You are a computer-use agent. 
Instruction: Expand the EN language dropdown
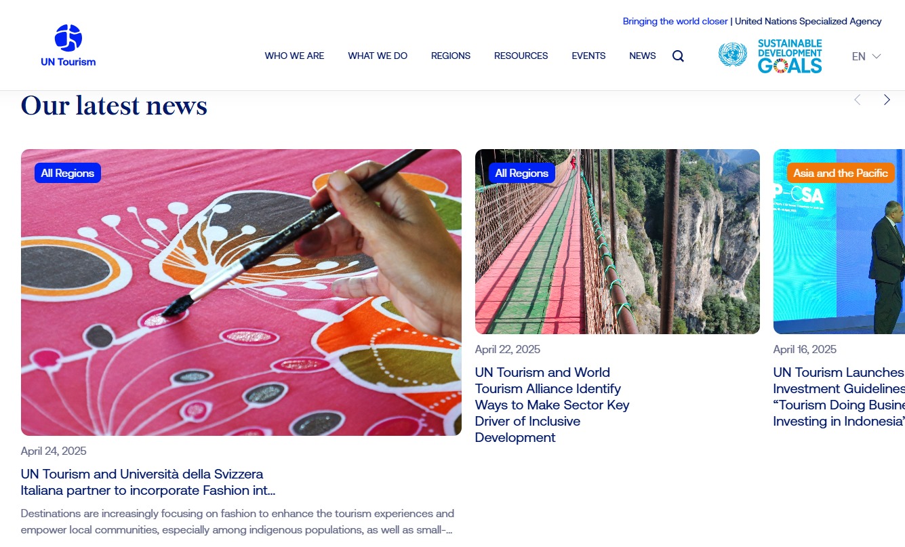[866, 56]
